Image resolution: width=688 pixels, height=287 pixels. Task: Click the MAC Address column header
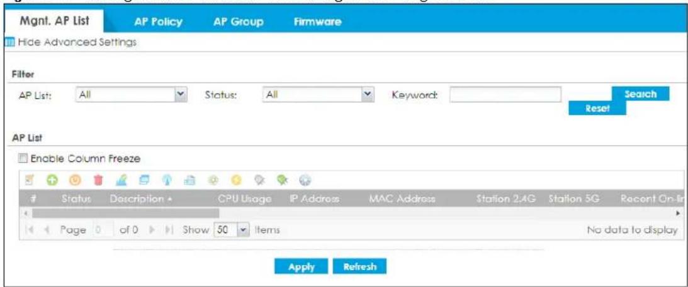point(402,199)
